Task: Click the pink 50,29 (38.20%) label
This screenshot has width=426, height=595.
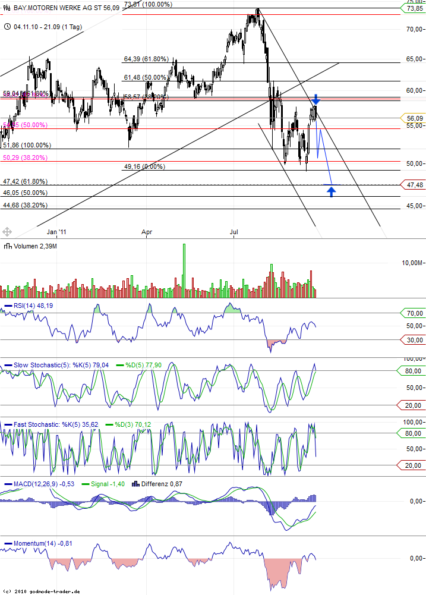Action: 25,158
